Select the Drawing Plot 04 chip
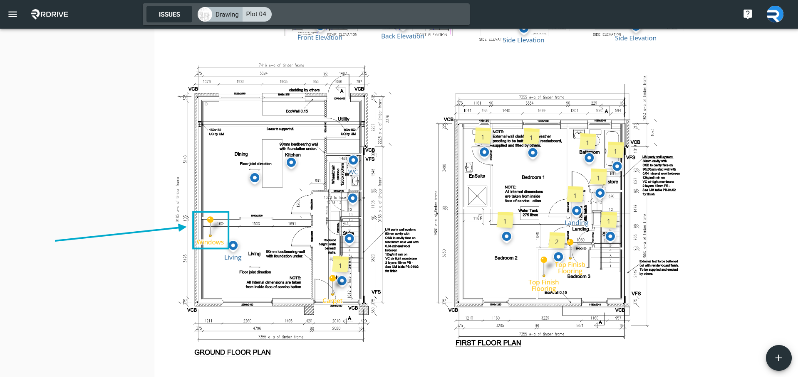This screenshot has height=377, width=798. (x=235, y=14)
